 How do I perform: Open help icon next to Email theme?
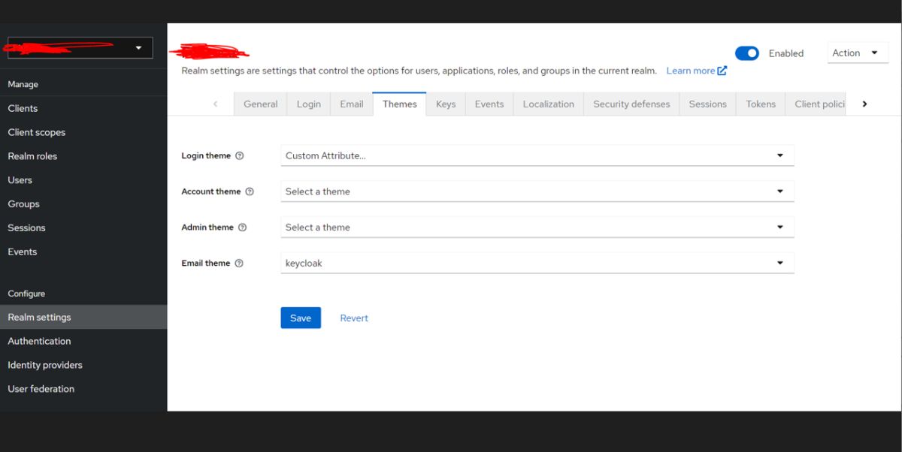(239, 264)
